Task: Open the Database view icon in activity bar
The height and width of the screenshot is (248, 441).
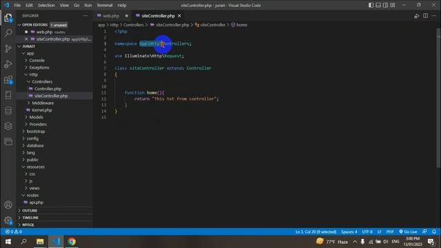Action: (x=8, y=110)
